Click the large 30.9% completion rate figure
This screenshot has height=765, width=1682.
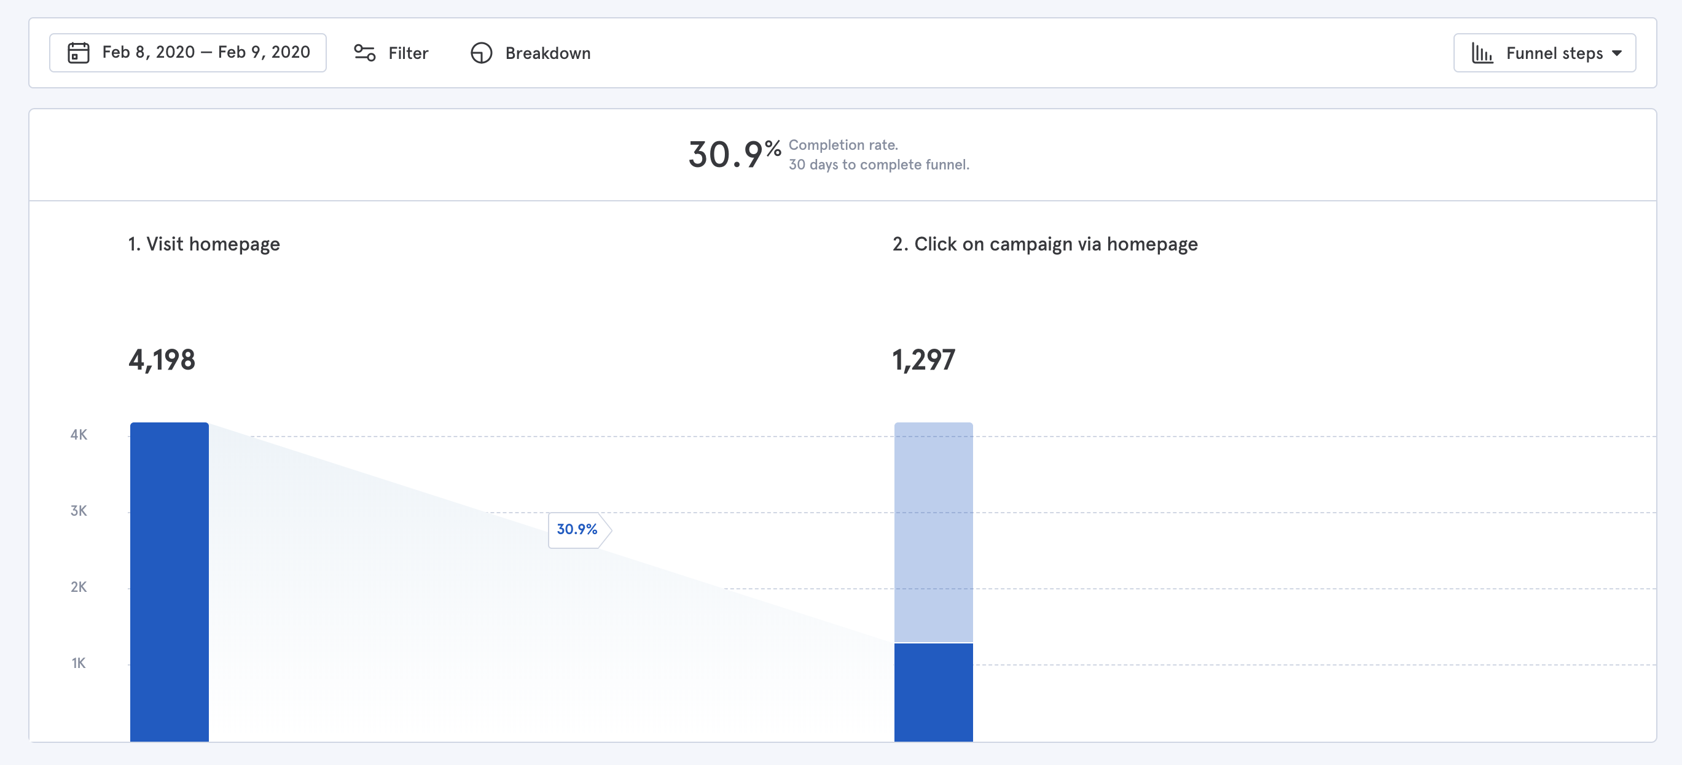click(x=734, y=155)
